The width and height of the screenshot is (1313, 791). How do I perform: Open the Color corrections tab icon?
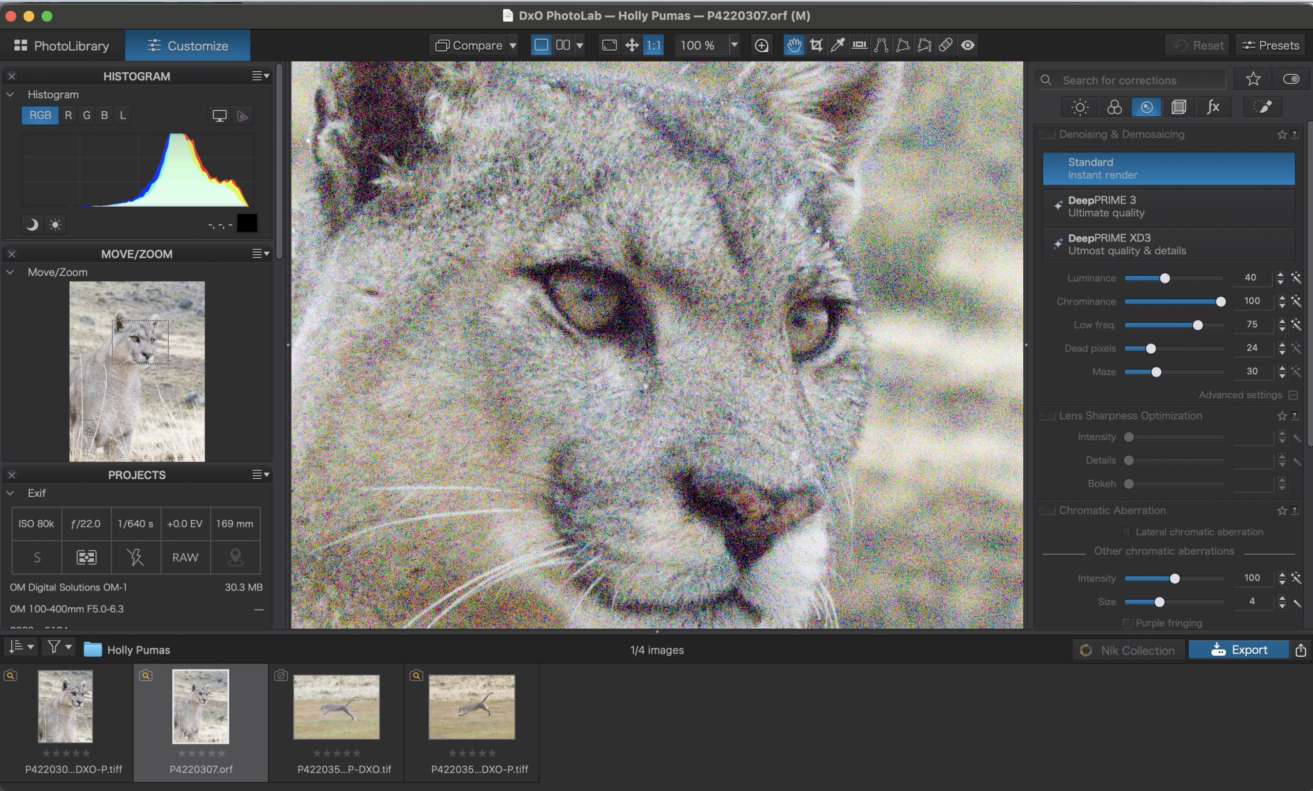[1114, 107]
